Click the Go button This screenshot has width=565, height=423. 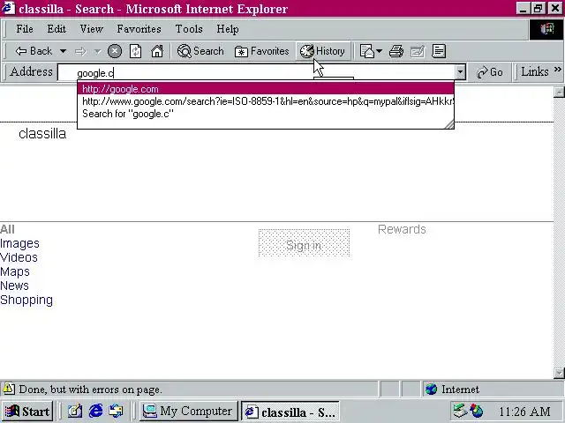490,72
